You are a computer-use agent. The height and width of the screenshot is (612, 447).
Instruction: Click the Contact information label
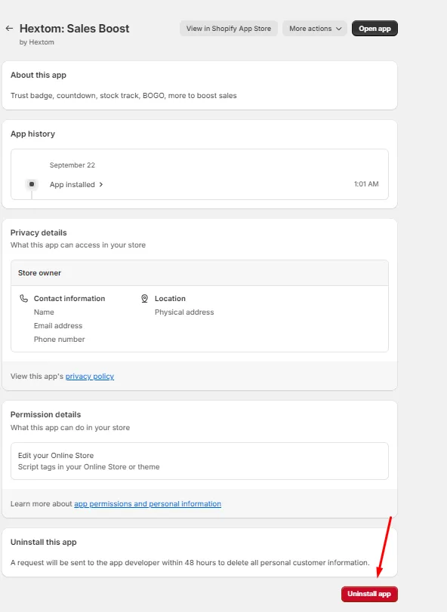pyautogui.click(x=69, y=299)
